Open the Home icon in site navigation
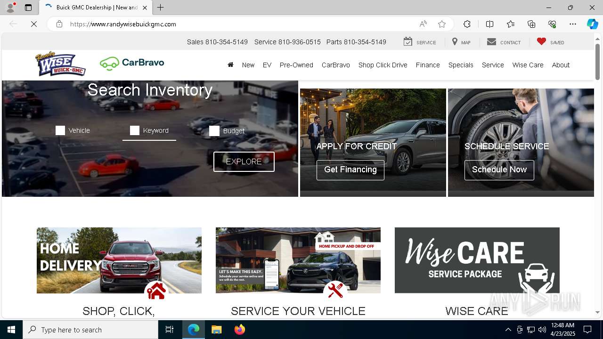 pyautogui.click(x=230, y=65)
